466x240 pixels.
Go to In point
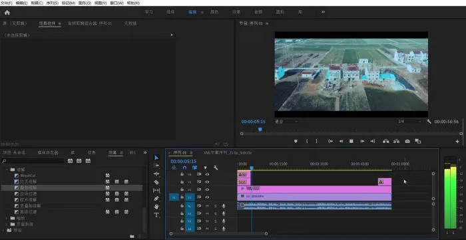coord(330,141)
